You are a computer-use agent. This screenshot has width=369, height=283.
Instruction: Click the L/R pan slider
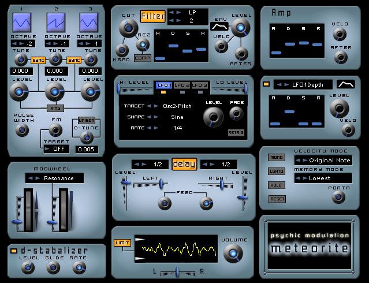coord(178,272)
